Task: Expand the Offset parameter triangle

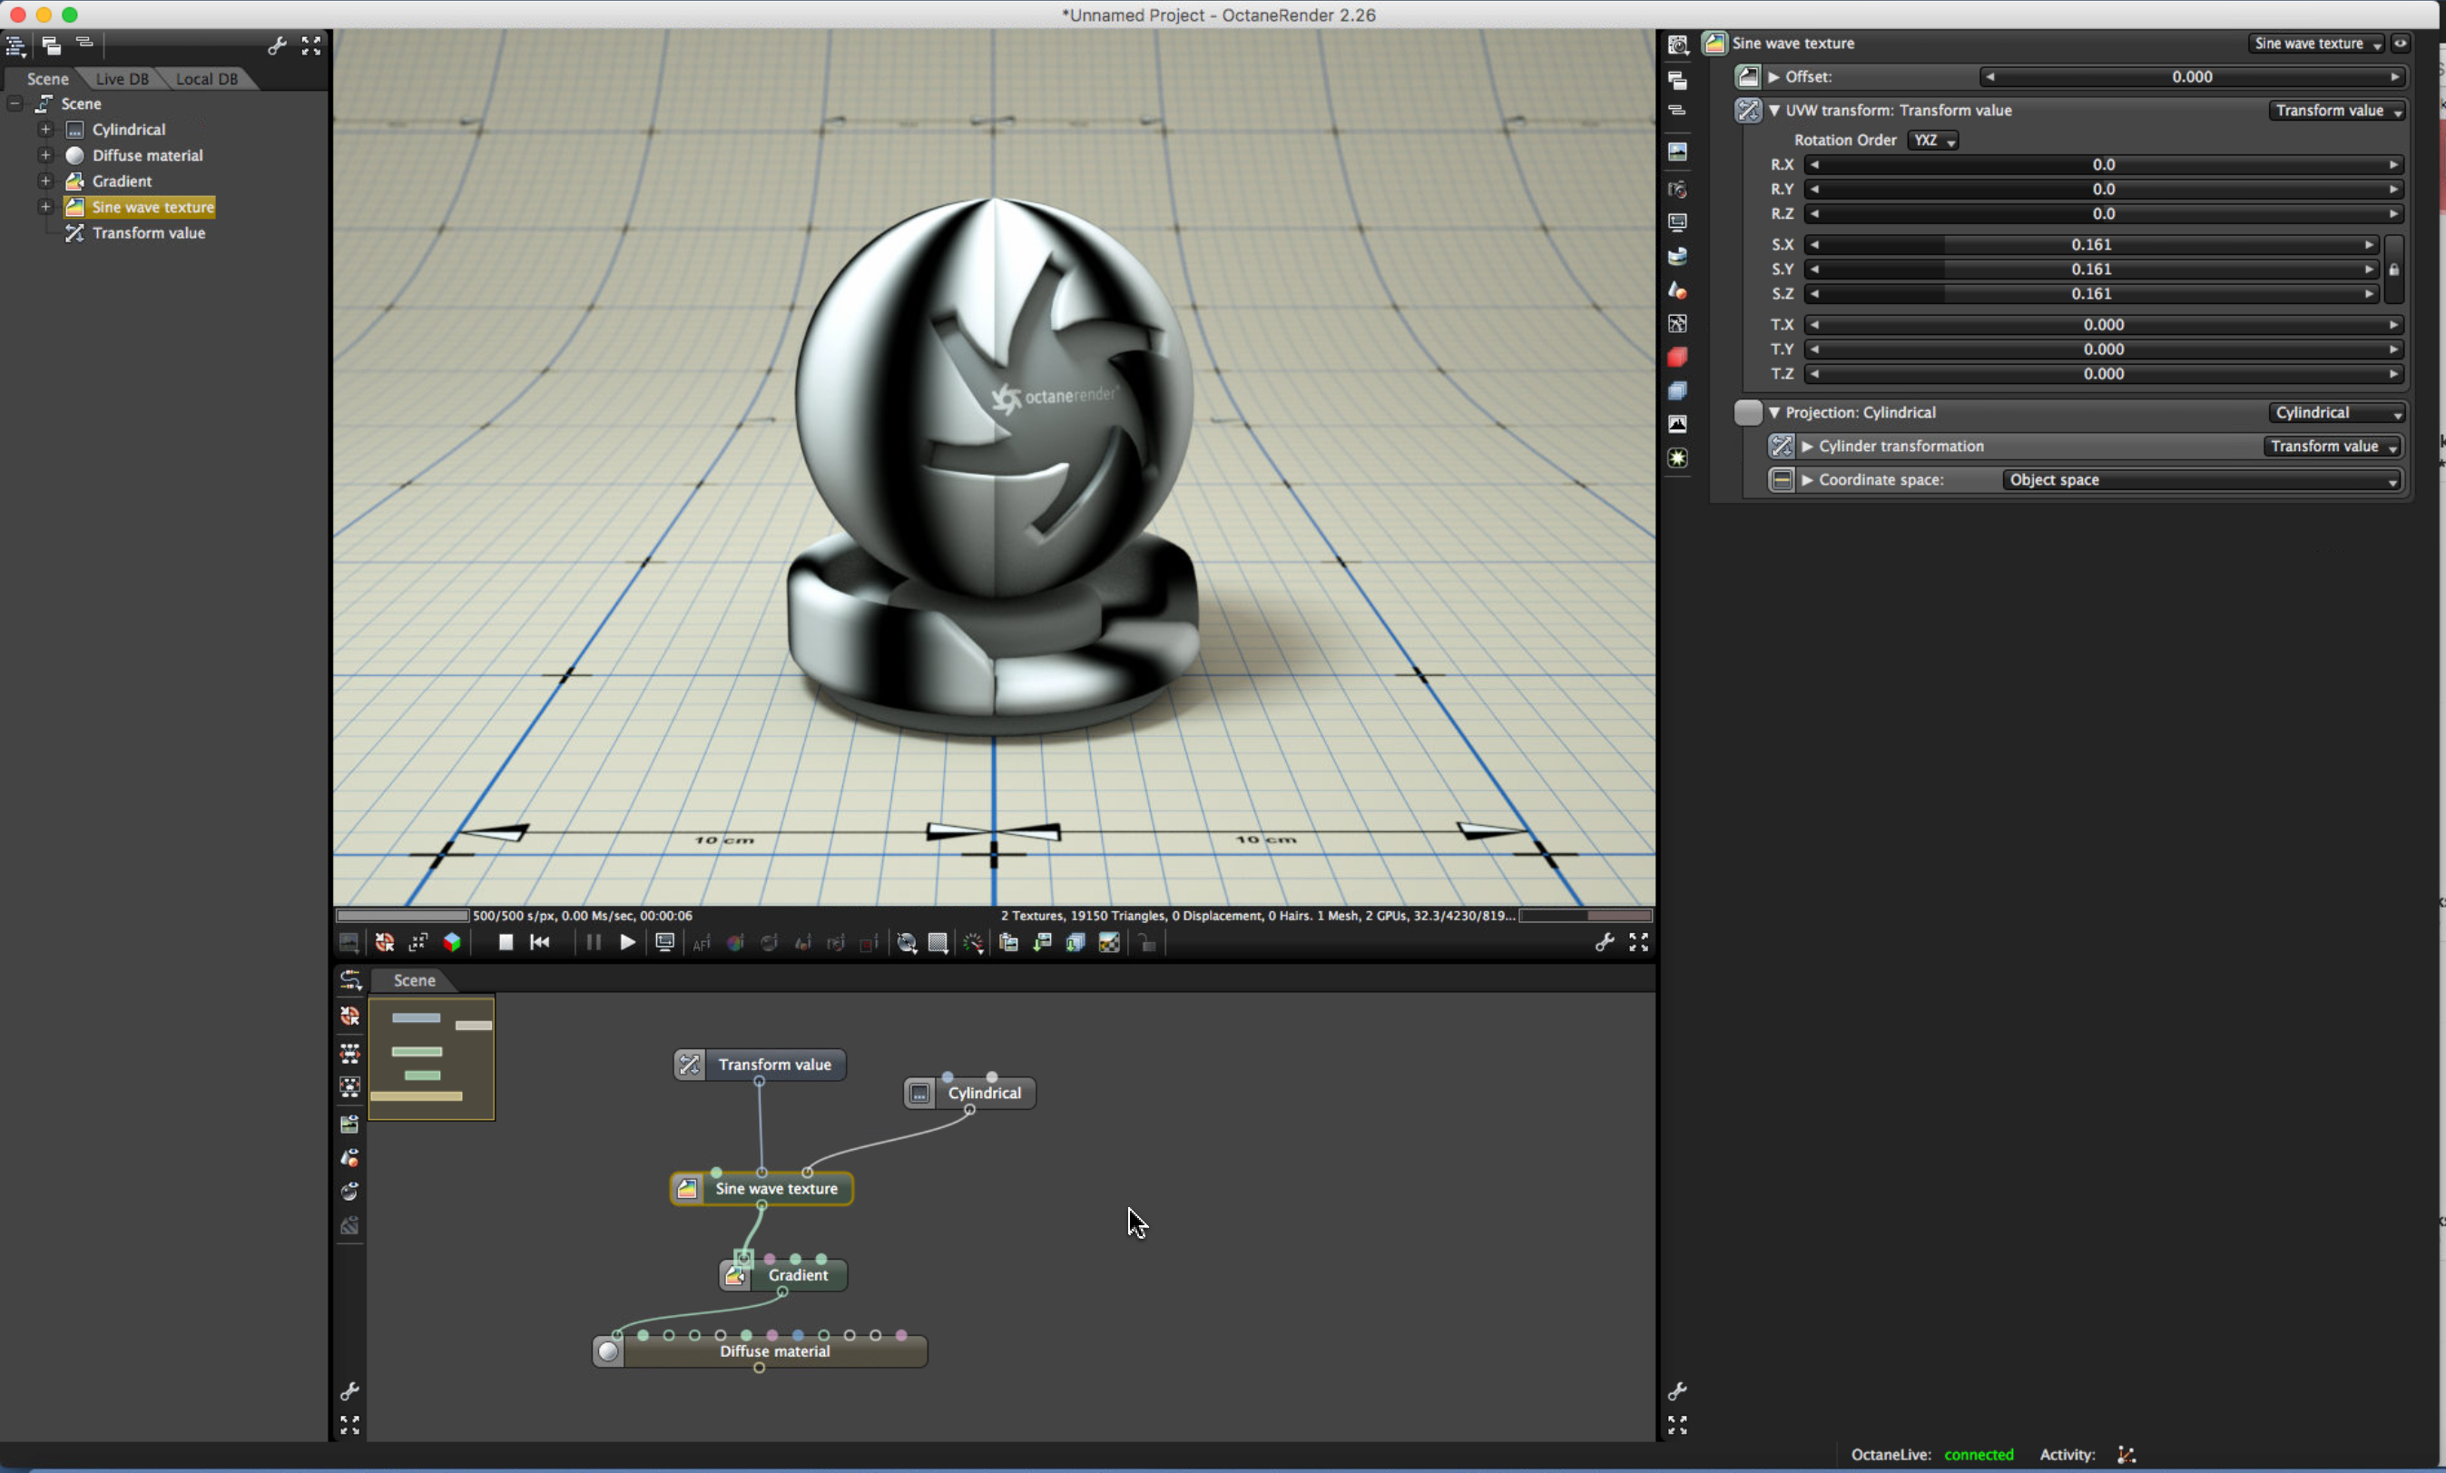Action: tap(1774, 76)
